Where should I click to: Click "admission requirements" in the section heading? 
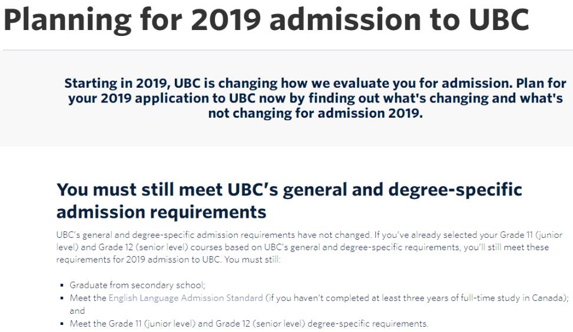point(161,211)
